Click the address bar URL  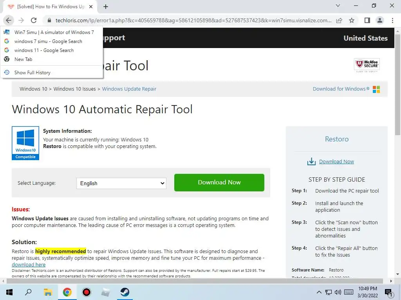(193, 20)
